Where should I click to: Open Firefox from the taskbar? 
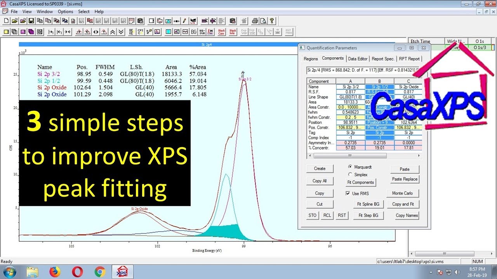(55, 272)
